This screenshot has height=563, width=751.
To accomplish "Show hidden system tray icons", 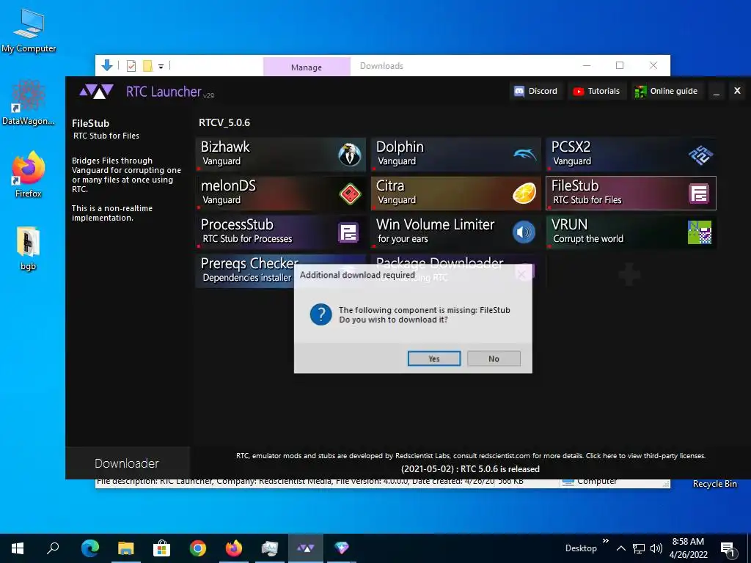I will (620, 548).
